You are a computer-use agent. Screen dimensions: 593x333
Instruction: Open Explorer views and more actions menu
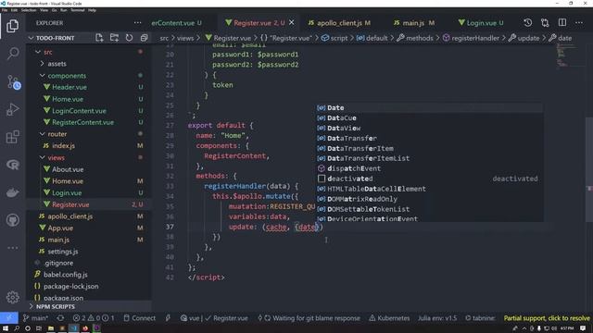tap(138, 22)
